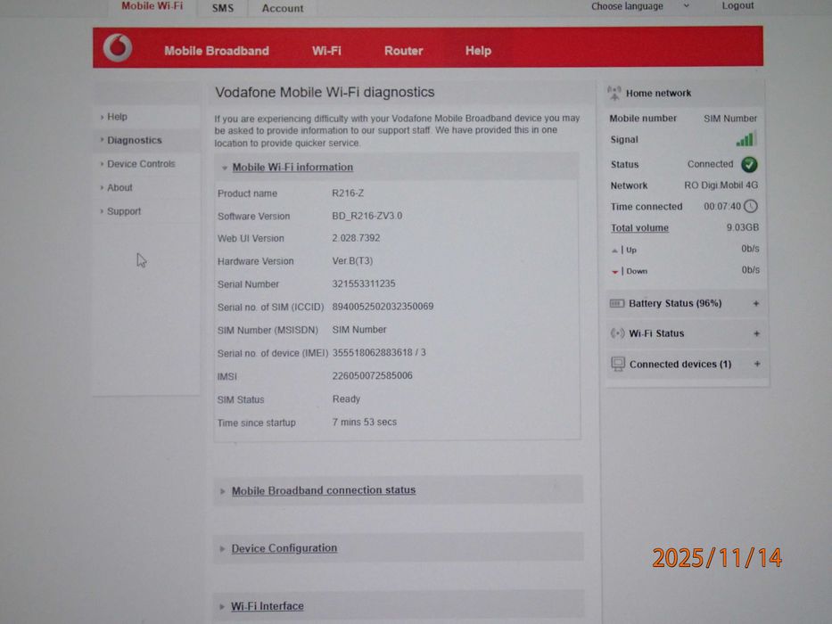
Task: Expand Wi-Fi Status with plus sign
Action: (x=757, y=333)
